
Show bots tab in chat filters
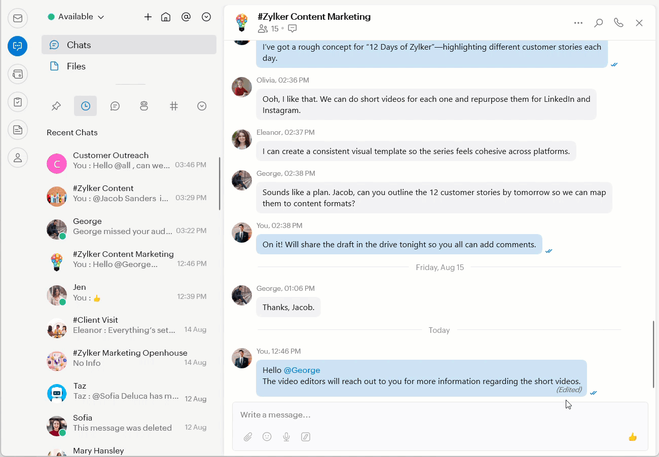(144, 106)
